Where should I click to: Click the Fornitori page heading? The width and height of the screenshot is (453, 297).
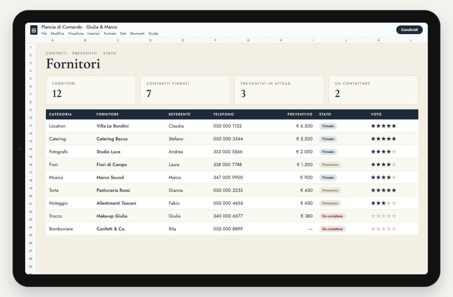point(73,63)
